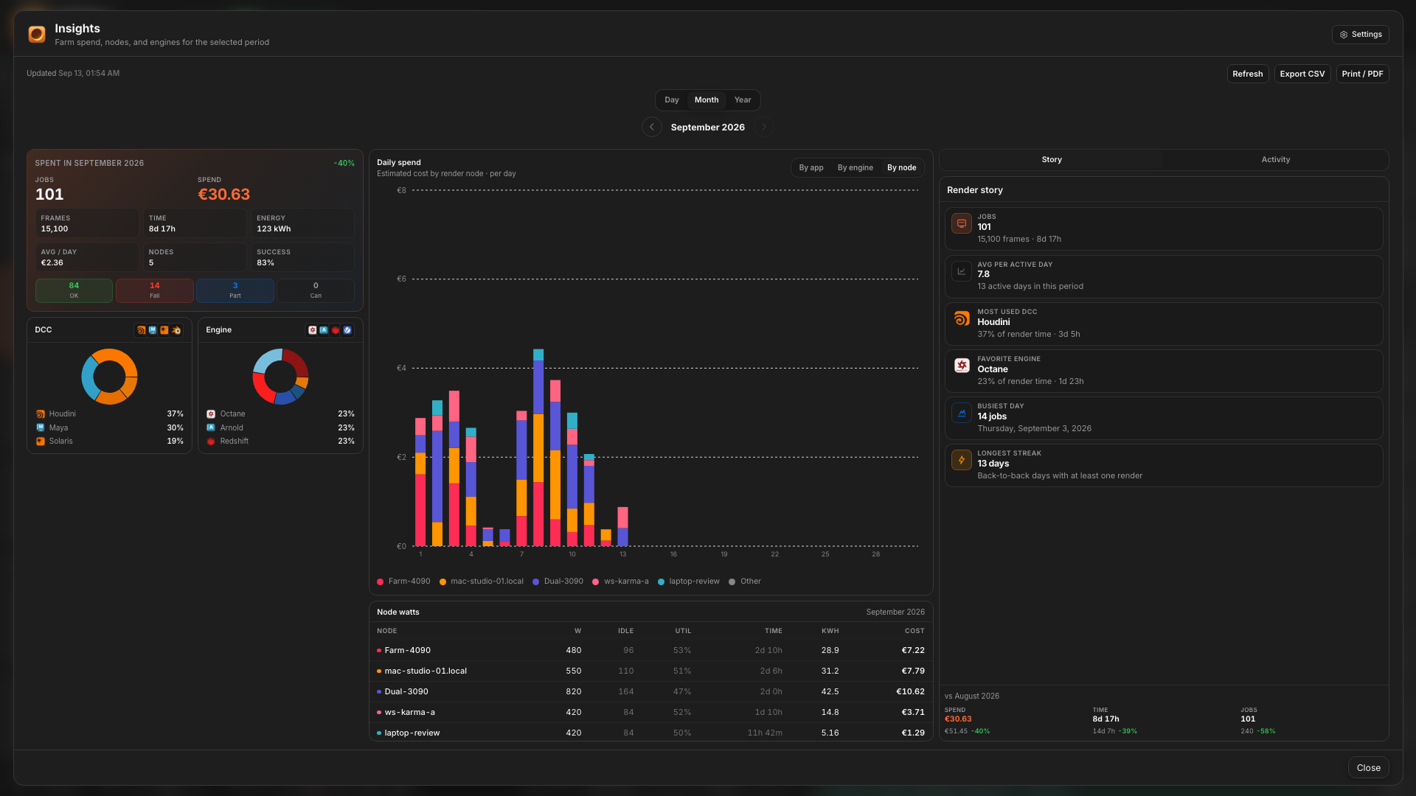Viewport: 1416px width, 796px height.
Task: Click the Busiest day icon
Action: 962,413
